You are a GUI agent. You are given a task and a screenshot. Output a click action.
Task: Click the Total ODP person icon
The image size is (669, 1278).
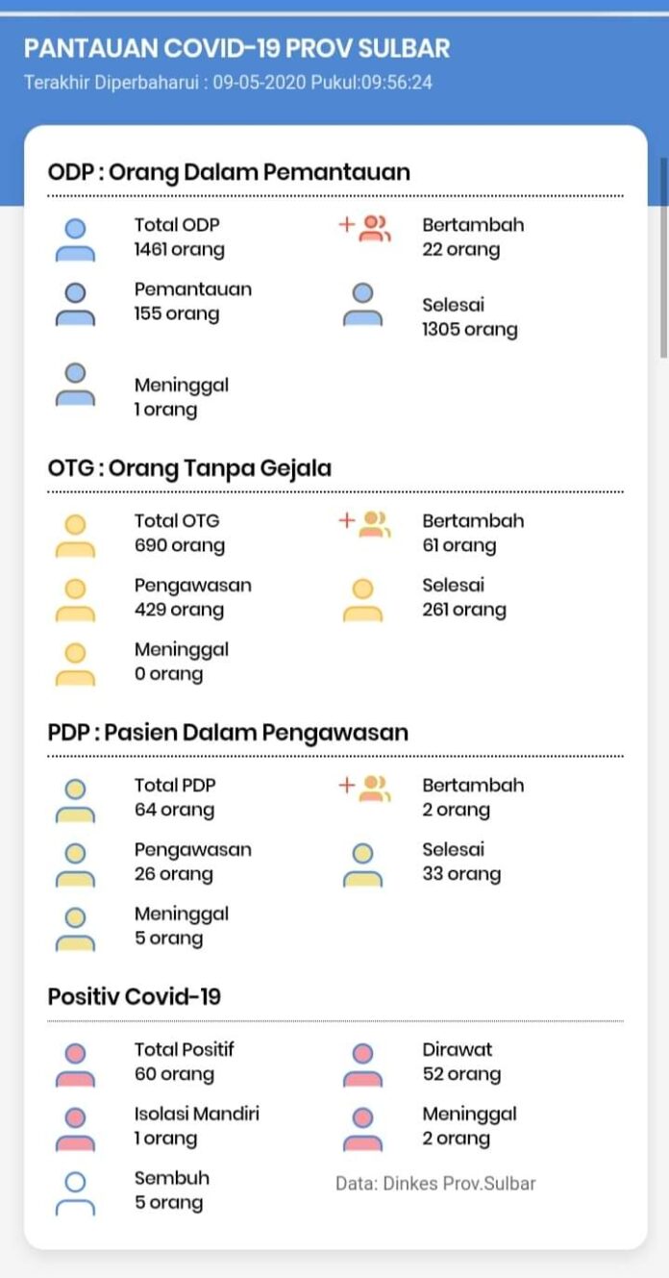tap(75, 240)
